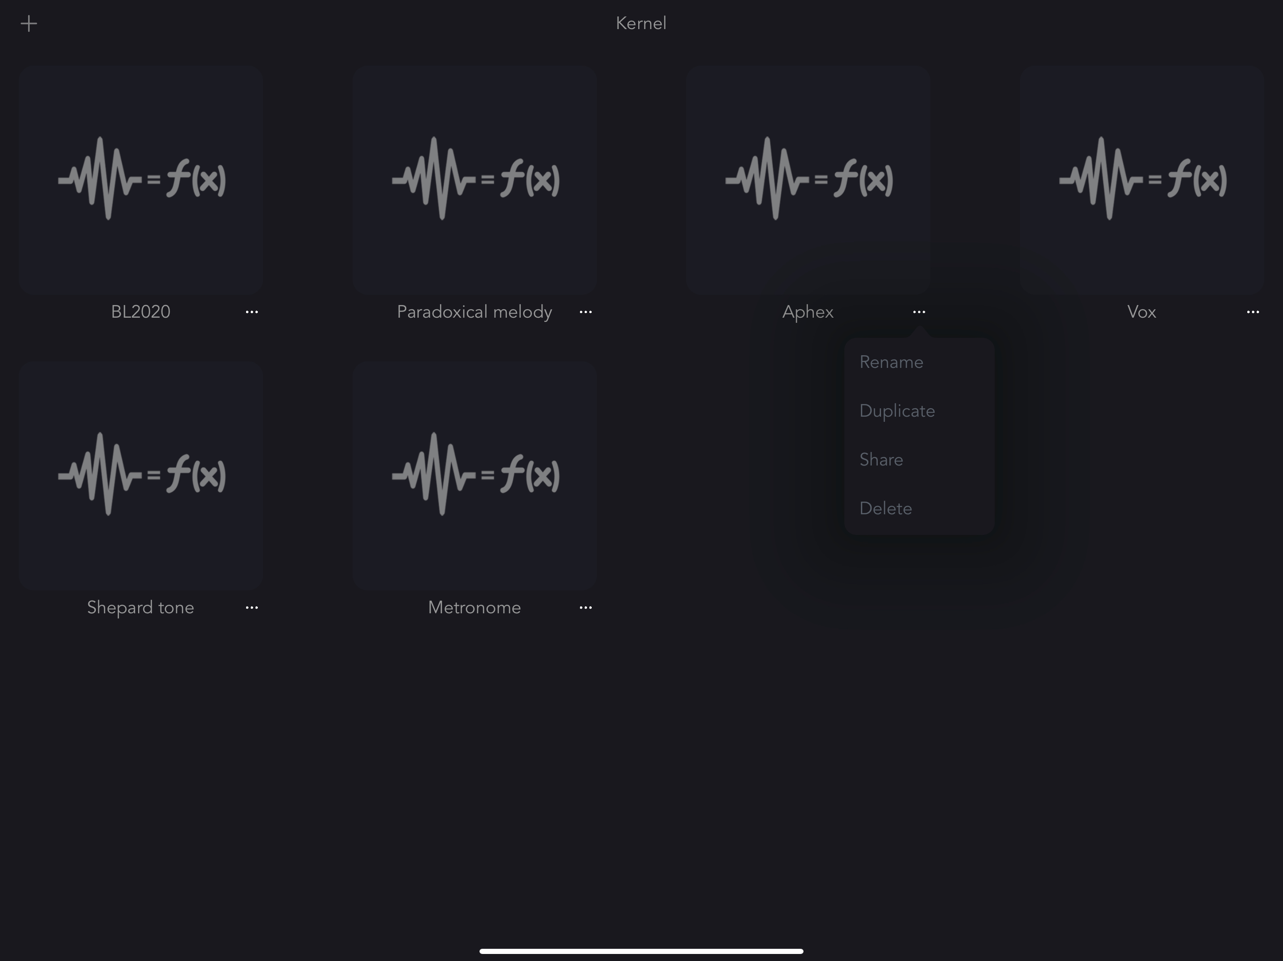Open the Paradoxical melody project thumbnail
The image size is (1283, 961).
[474, 180]
